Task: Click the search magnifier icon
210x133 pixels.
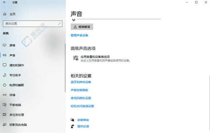Action: click(x=59, y=23)
